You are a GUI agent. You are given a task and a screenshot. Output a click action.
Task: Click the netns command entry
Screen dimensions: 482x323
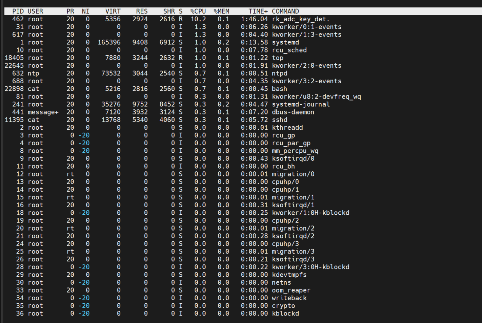click(281, 282)
